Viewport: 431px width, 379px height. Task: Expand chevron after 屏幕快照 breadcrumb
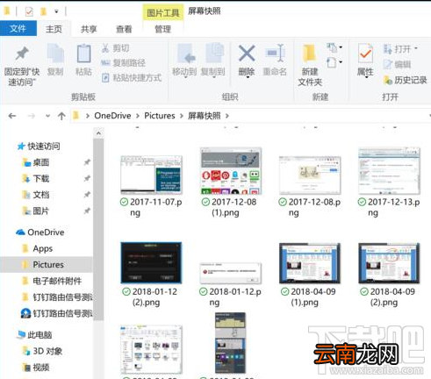[227, 116]
